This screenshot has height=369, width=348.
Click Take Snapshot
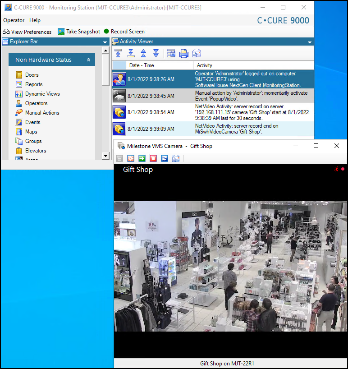79,32
